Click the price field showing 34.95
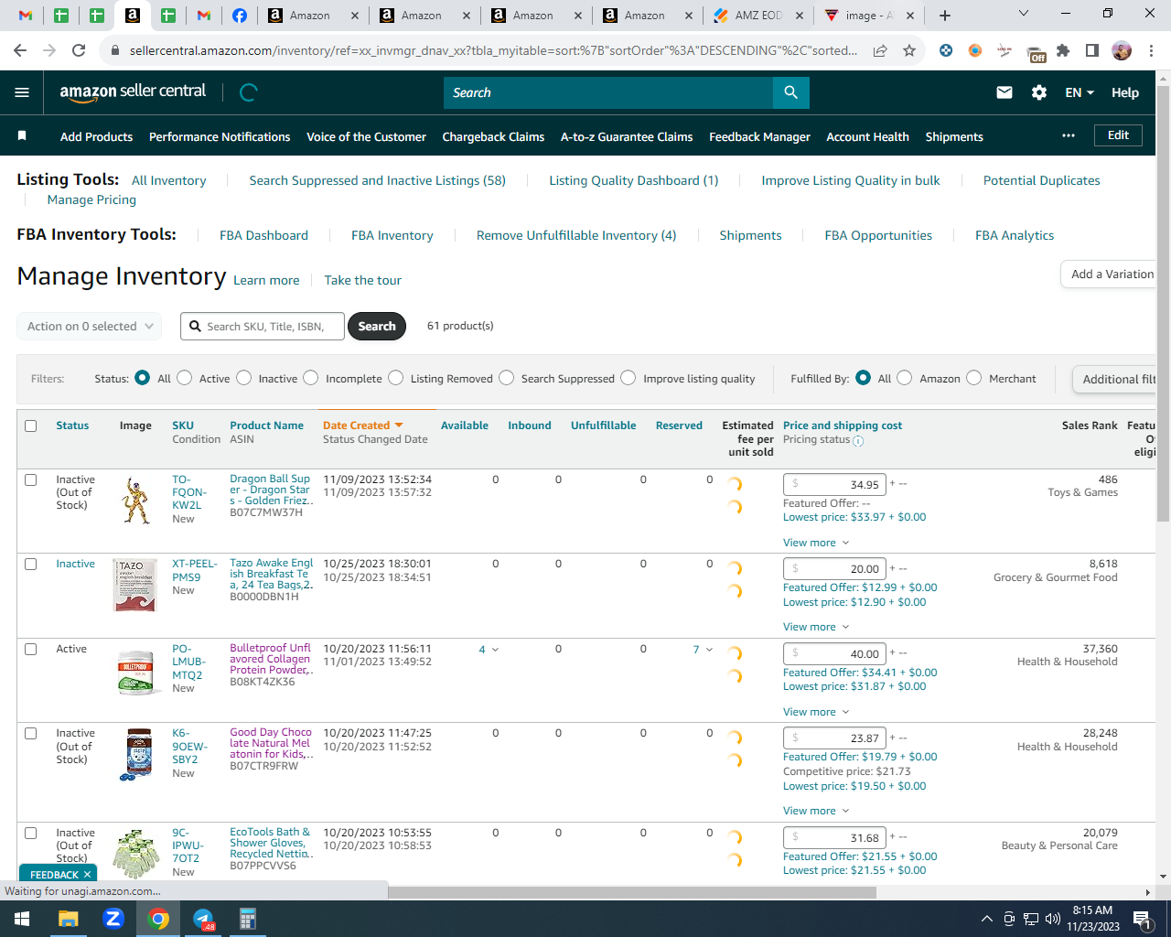 pos(834,484)
